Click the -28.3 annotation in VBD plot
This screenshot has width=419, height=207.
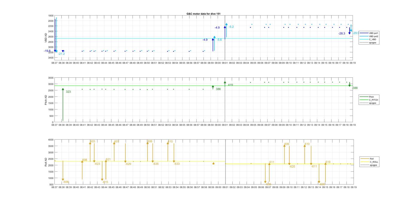coord(342,33)
